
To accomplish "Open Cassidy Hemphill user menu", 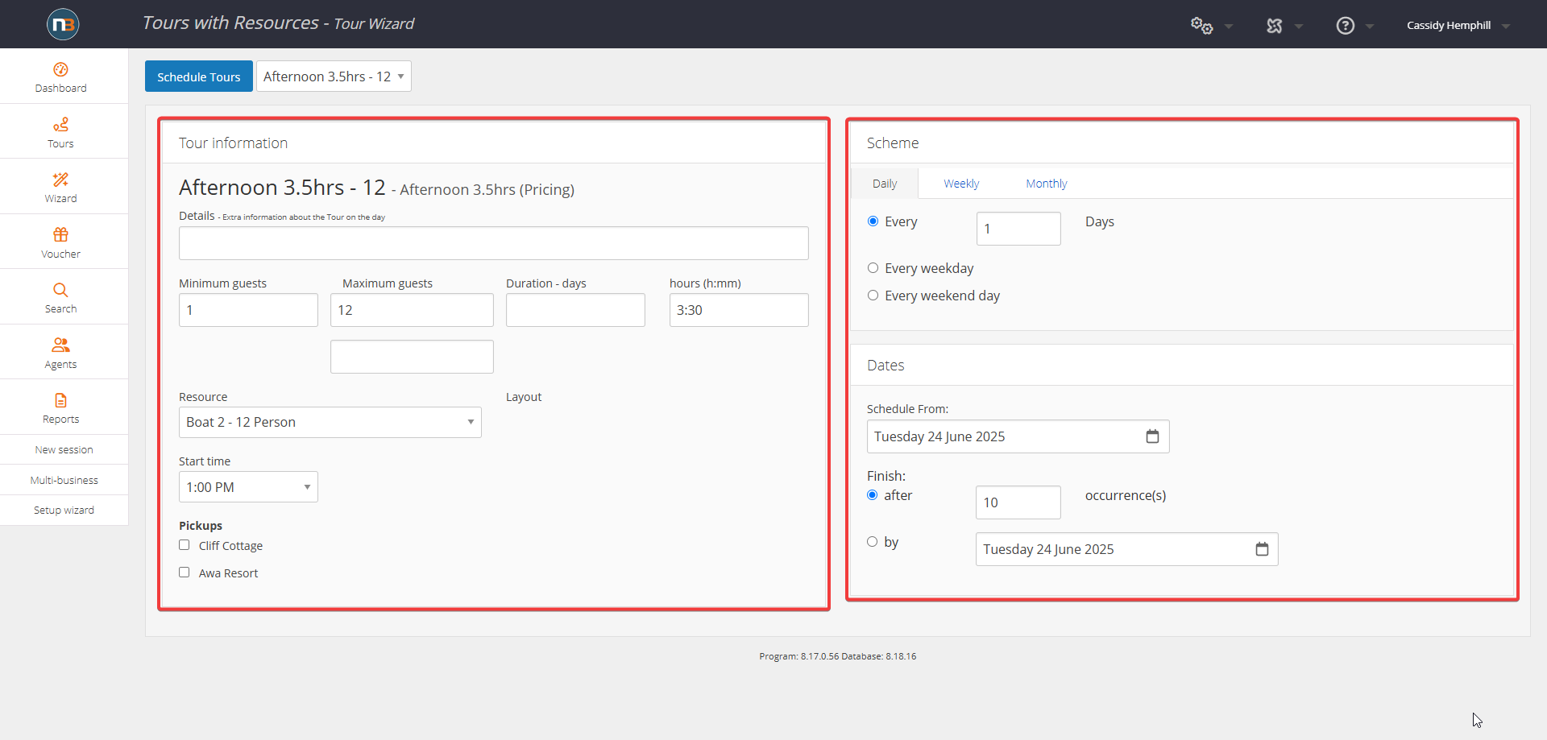I will (1458, 26).
